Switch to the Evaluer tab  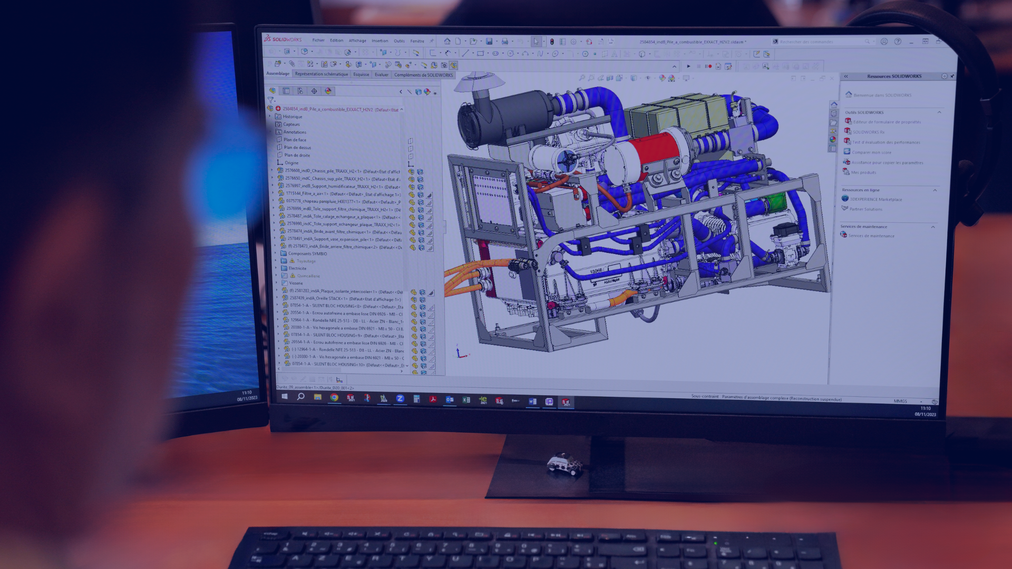pos(382,75)
